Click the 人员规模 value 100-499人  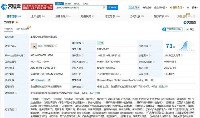[x=169, y=74]
